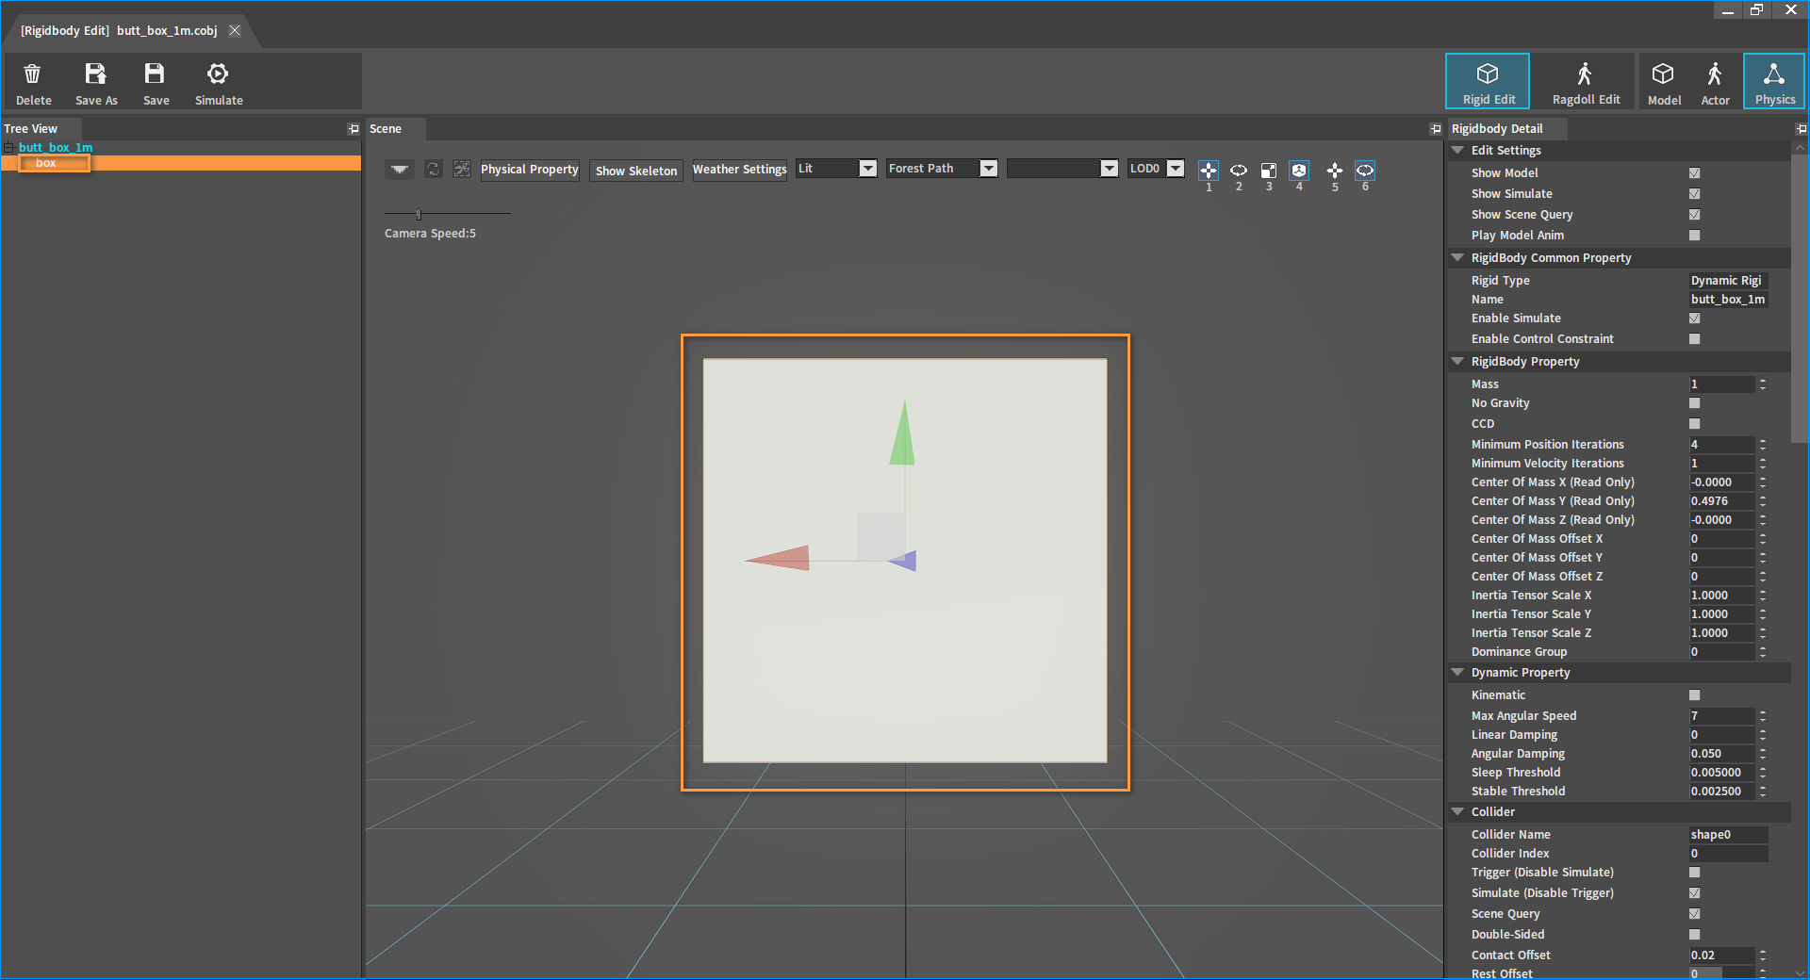The height and width of the screenshot is (980, 1810).
Task: Enable the Play Model Anim checkbox
Action: pos(1694,236)
